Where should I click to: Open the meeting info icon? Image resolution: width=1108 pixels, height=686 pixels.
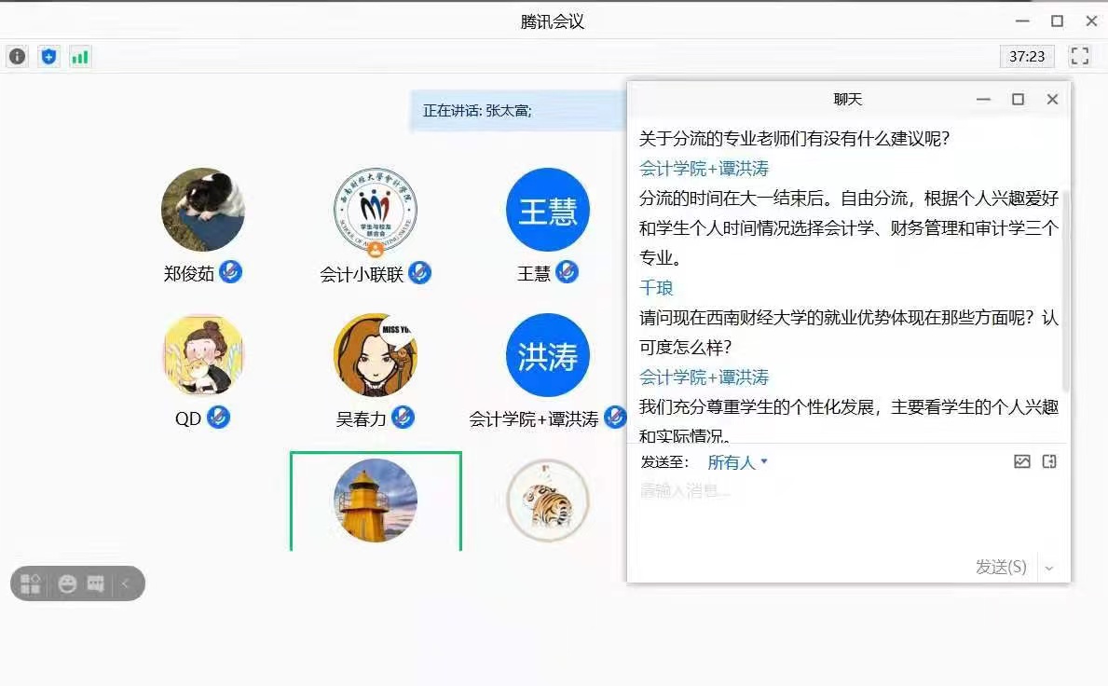point(17,57)
